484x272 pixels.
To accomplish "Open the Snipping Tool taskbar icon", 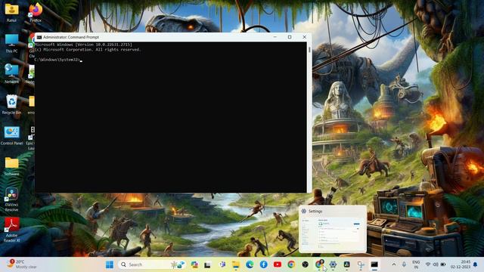I will coord(361,264).
